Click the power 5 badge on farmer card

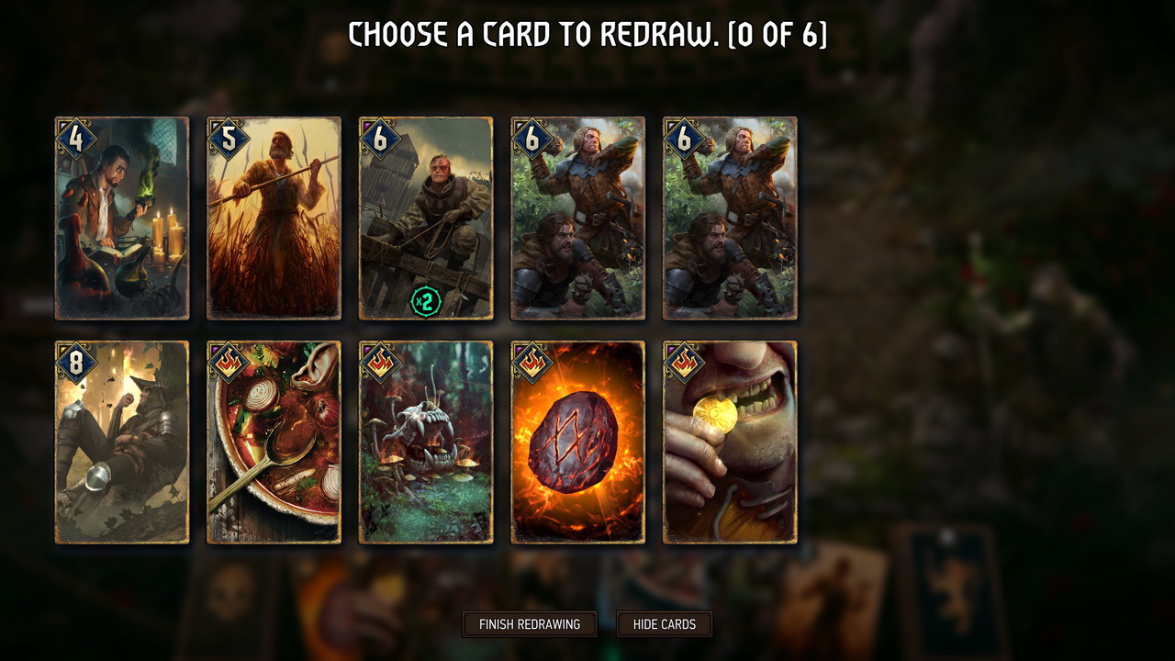pos(229,140)
